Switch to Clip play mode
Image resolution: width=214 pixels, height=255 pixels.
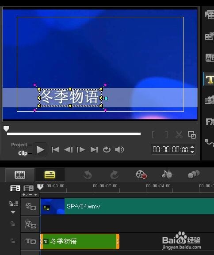23,153
